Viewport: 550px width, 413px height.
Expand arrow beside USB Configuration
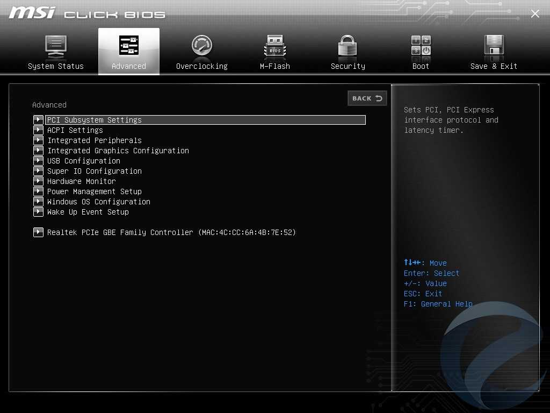pyautogui.click(x=38, y=161)
